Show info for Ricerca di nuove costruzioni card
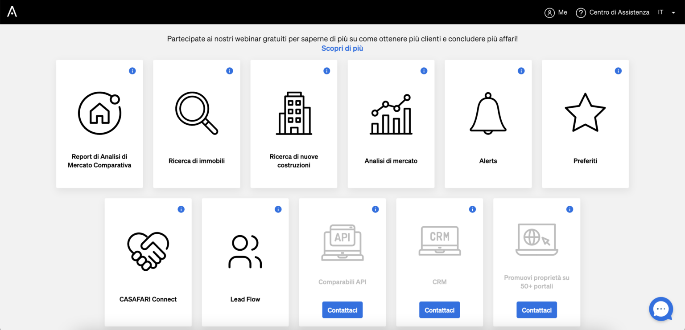 327,71
